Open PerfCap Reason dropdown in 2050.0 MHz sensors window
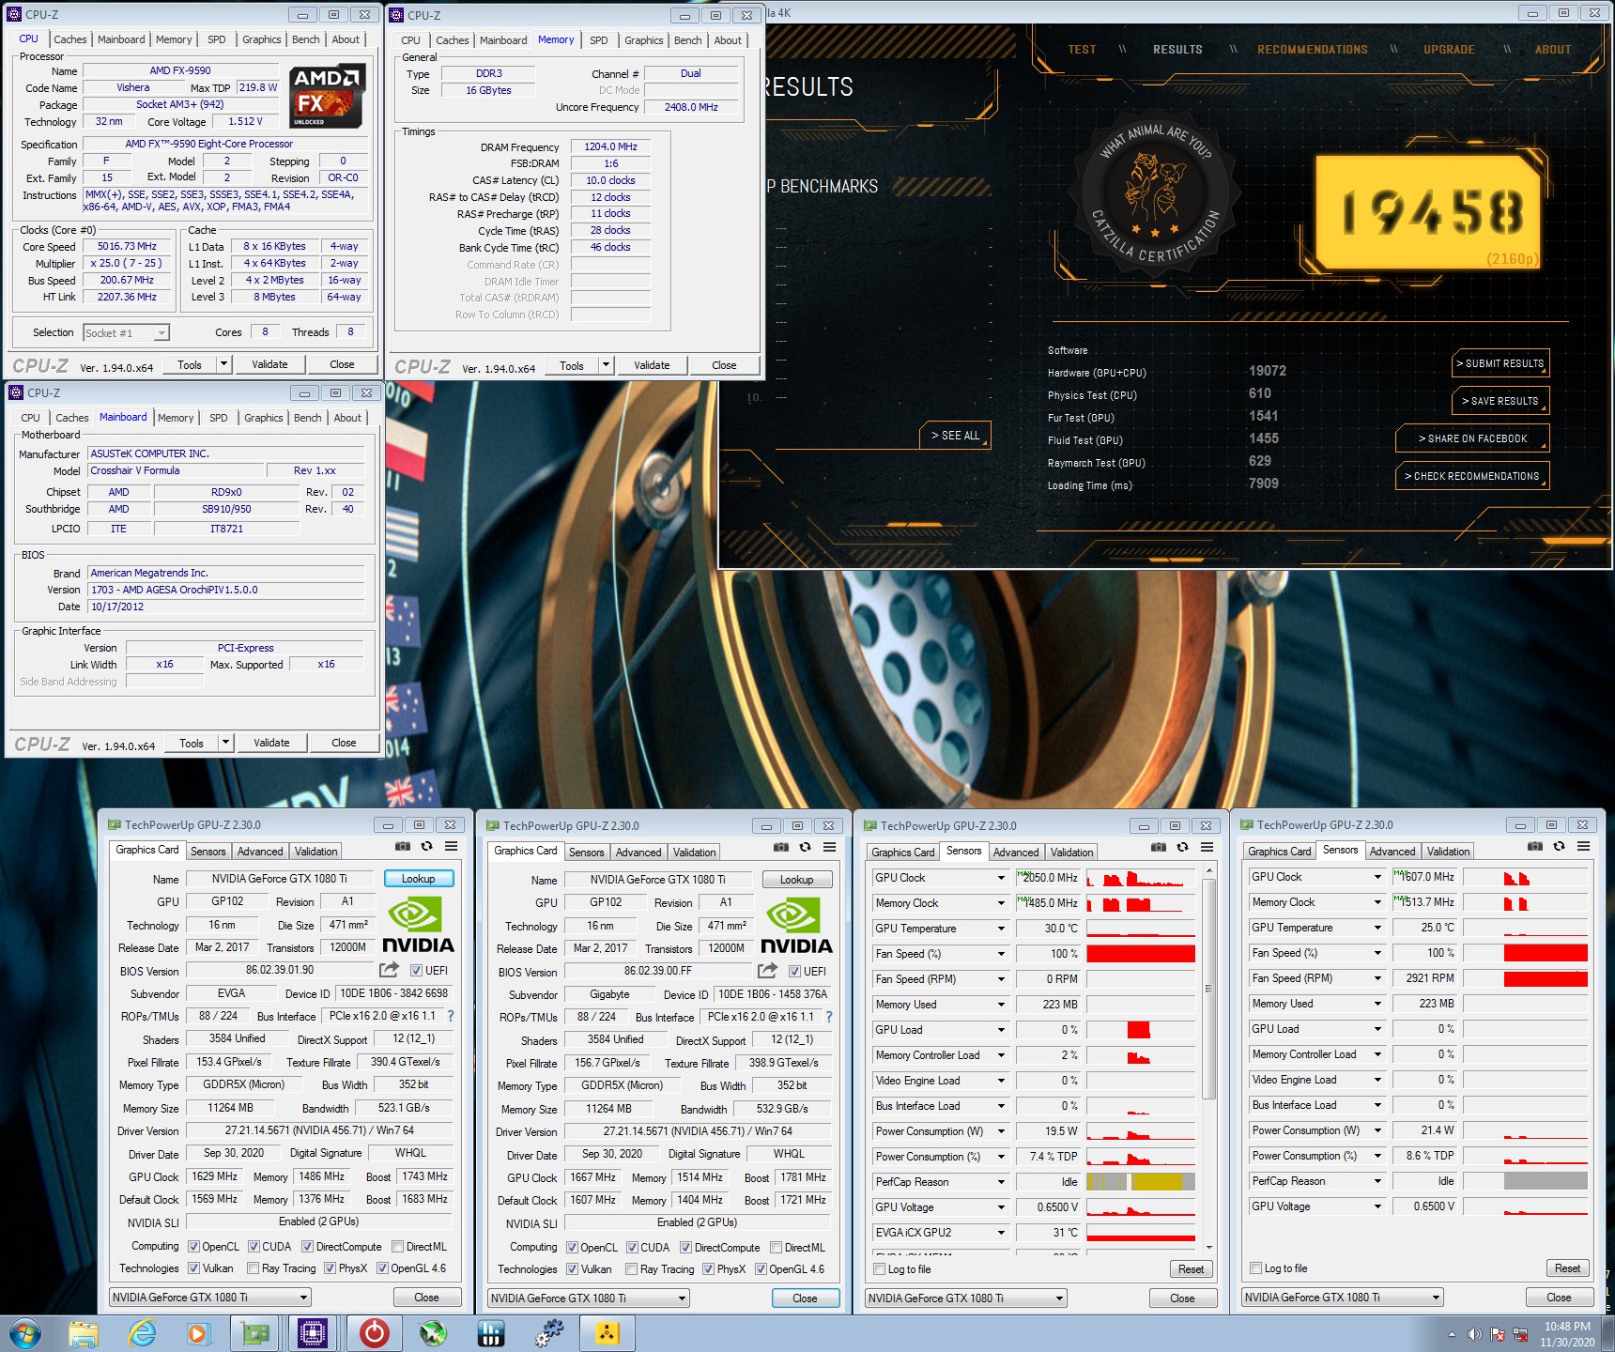This screenshot has height=1352, width=1615. 1001,1182
